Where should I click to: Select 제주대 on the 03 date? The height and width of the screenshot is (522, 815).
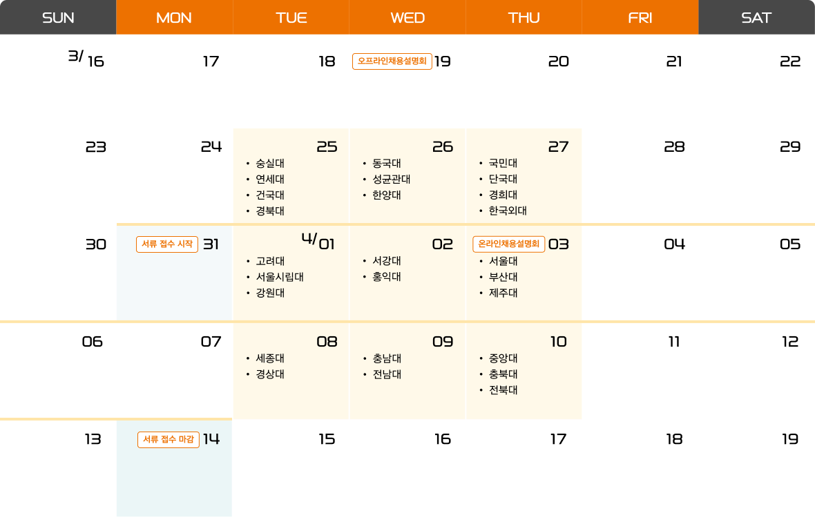coord(503,293)
